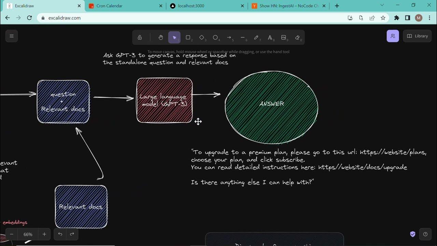Screen dimensions: 437x246
Task: Select the Insert image tool
Action: [284, 38]
